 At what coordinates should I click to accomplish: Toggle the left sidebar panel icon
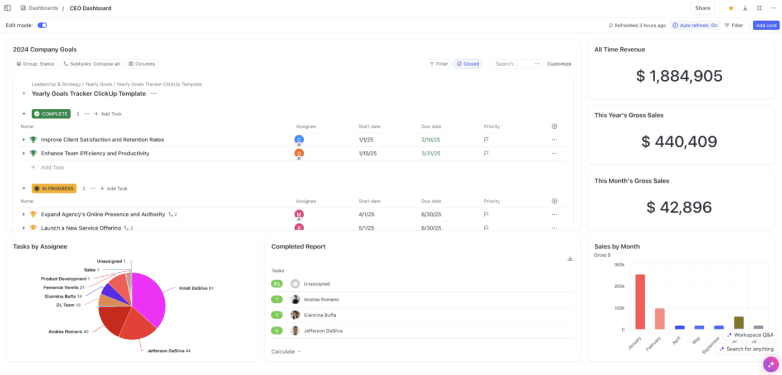pos(7,8)
